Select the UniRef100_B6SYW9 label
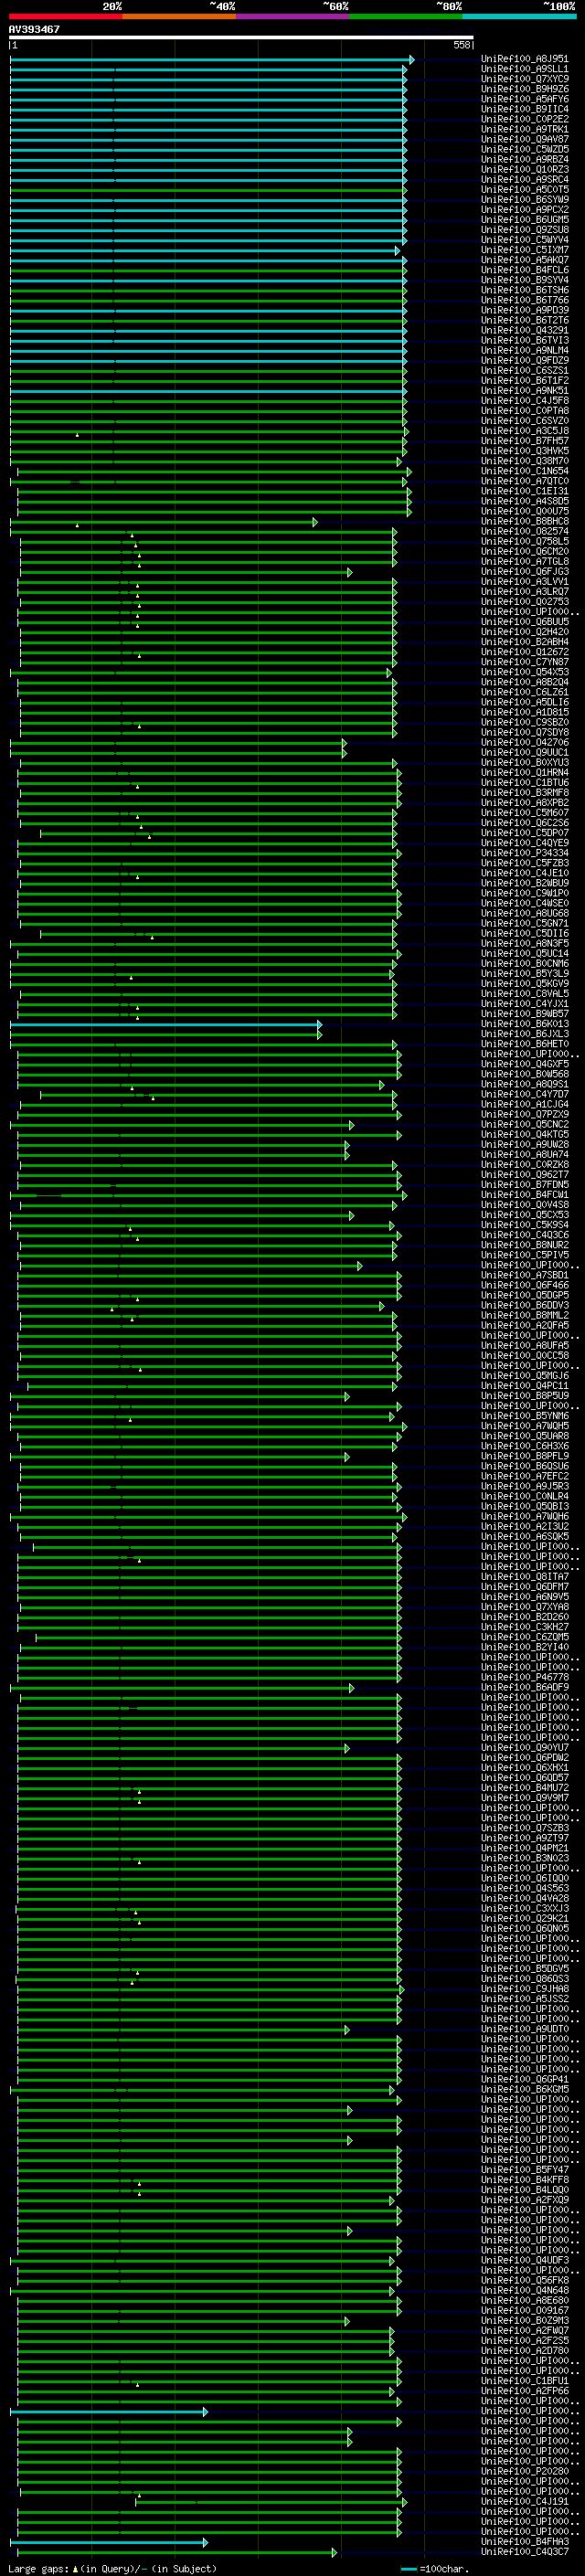Image resolution: width=585 pixels, height=2576 pixels. pos(525,200)
